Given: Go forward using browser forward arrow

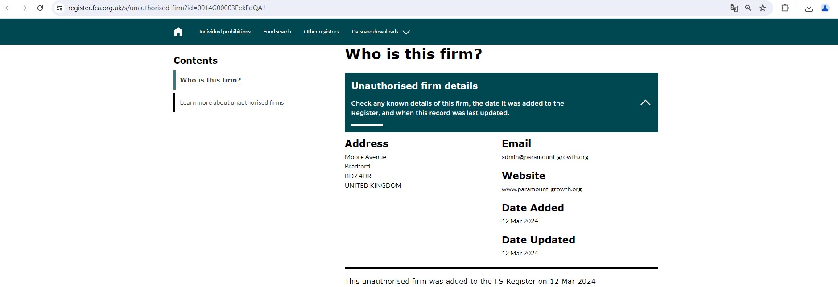Looking at the screenshot, I should pos(24,8).
